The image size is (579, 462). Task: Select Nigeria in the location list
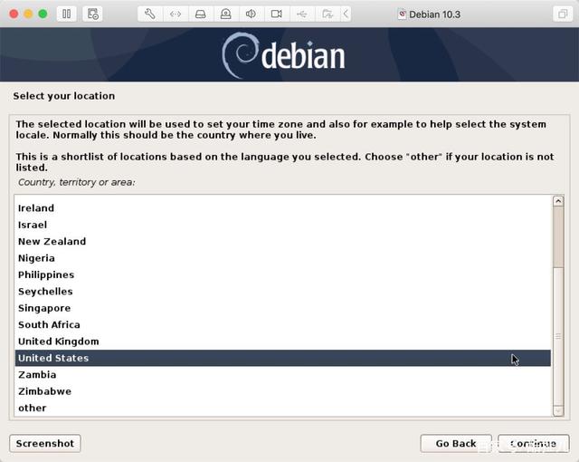point(283,258)
